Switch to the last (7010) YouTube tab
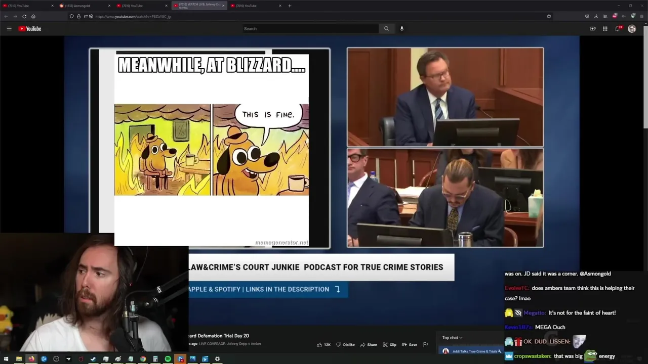Viewport: 648px width, 364px height. click(256, 6)
